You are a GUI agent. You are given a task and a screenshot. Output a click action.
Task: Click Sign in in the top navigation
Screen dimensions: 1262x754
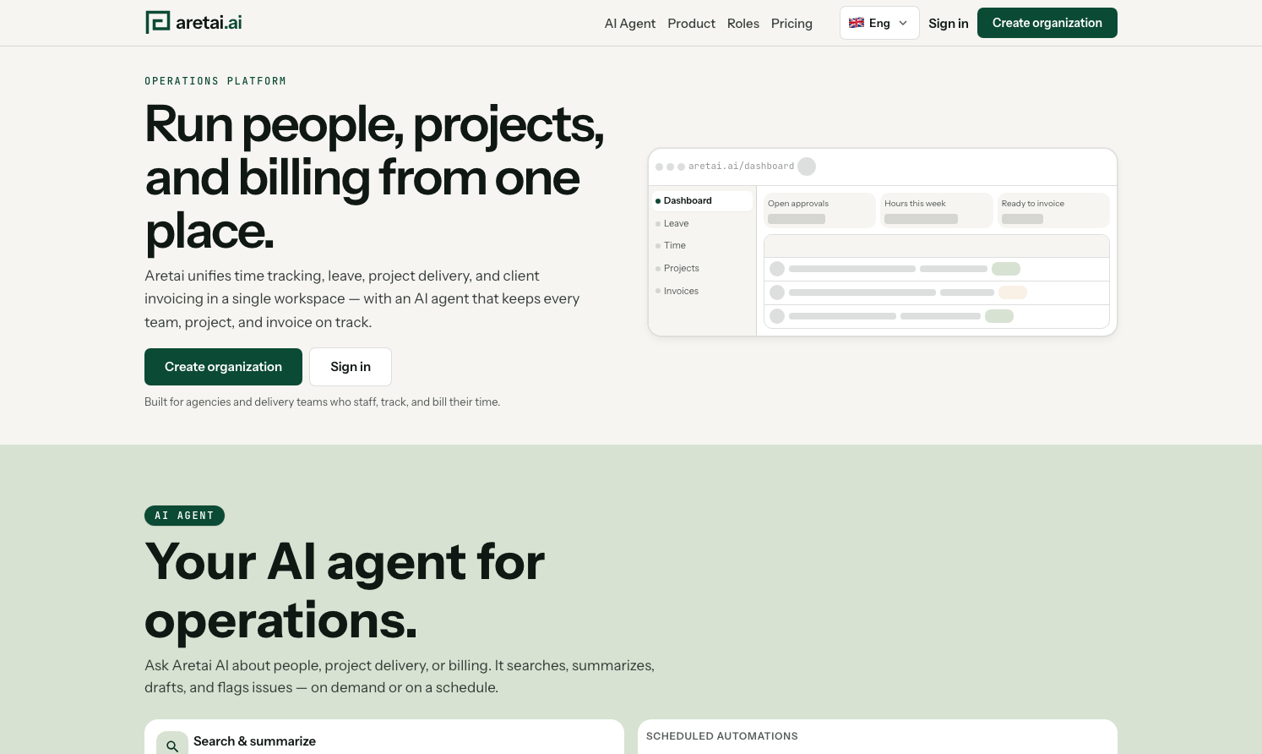pos(949,24)
